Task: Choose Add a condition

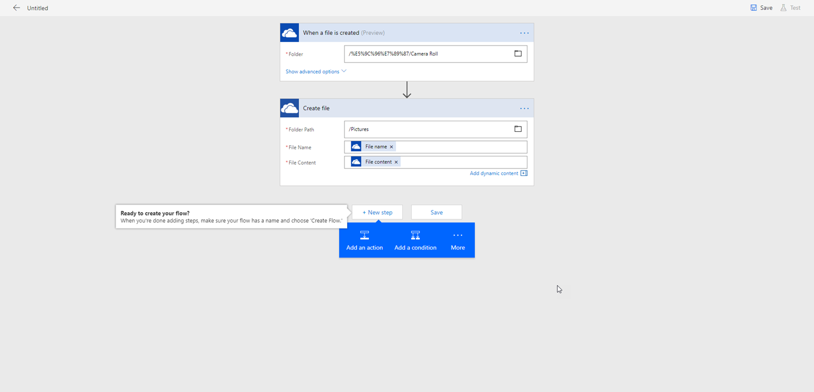Action: (415, 240)
